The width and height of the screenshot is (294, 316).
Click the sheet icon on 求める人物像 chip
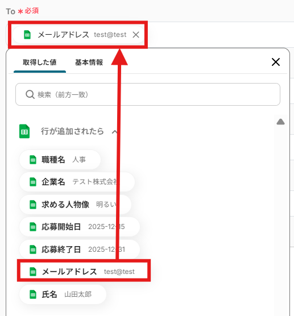(x=33, y=205)
